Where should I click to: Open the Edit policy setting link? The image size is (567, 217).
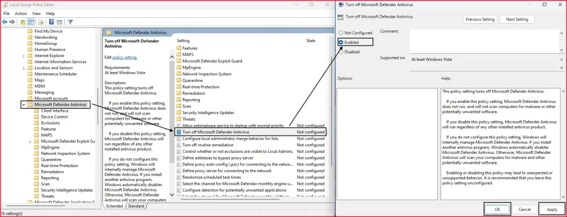click(x=125, y=58)
